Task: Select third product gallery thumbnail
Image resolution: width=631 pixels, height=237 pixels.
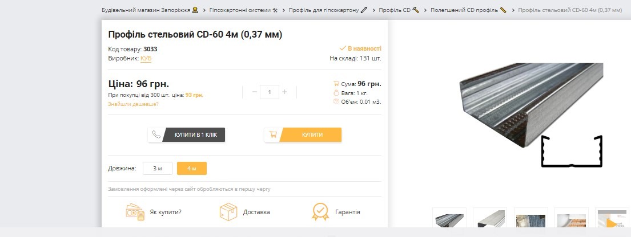Action: click(531, 218)
